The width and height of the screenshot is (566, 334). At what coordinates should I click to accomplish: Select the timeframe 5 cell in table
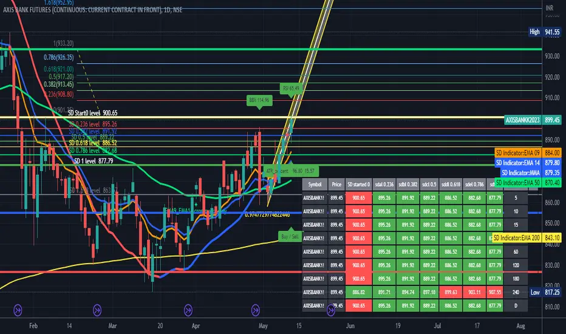tap(516, 198)
